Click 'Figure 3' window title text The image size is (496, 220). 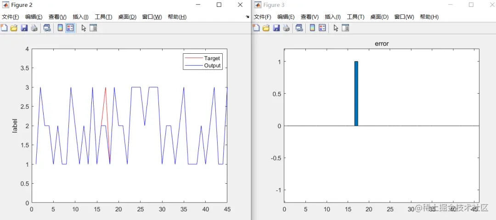click(x=274, y=5)
